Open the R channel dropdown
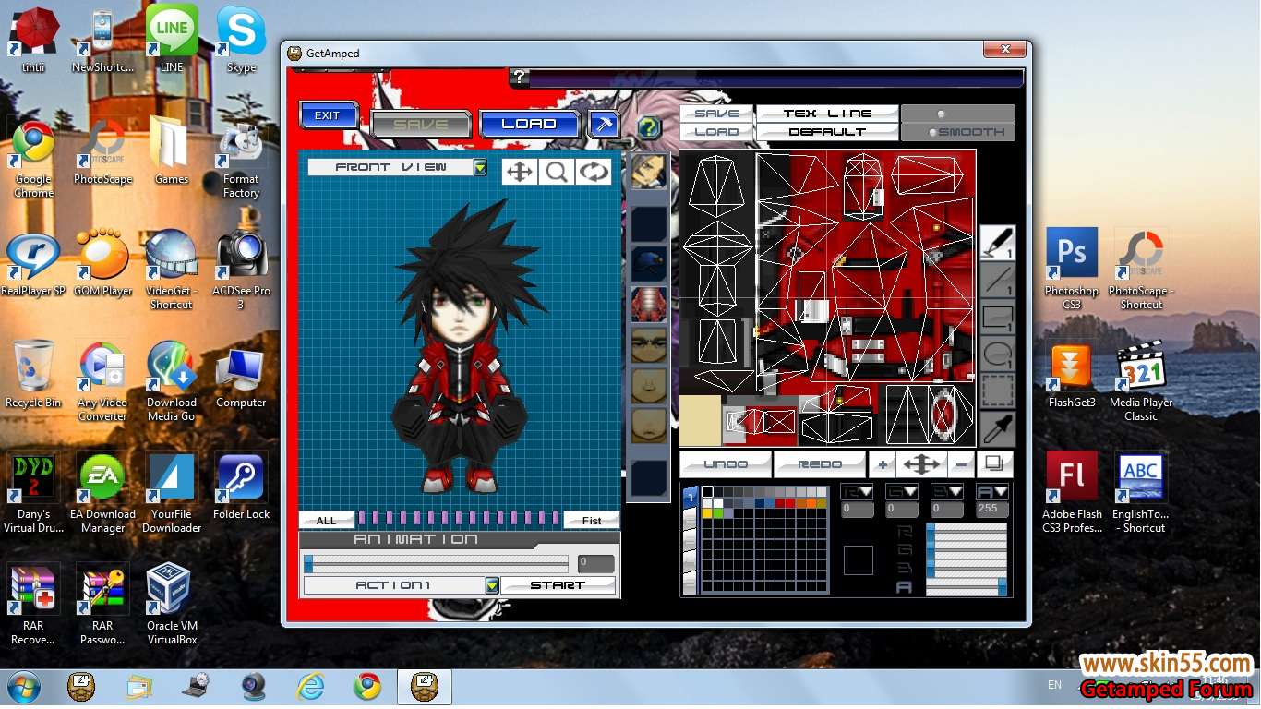The image size is (1261, 709). point(858,492)
